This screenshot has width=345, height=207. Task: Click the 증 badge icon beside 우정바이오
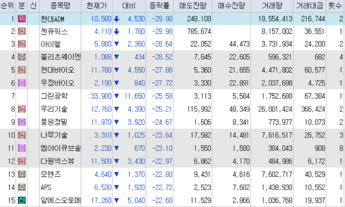click(21, 83)
